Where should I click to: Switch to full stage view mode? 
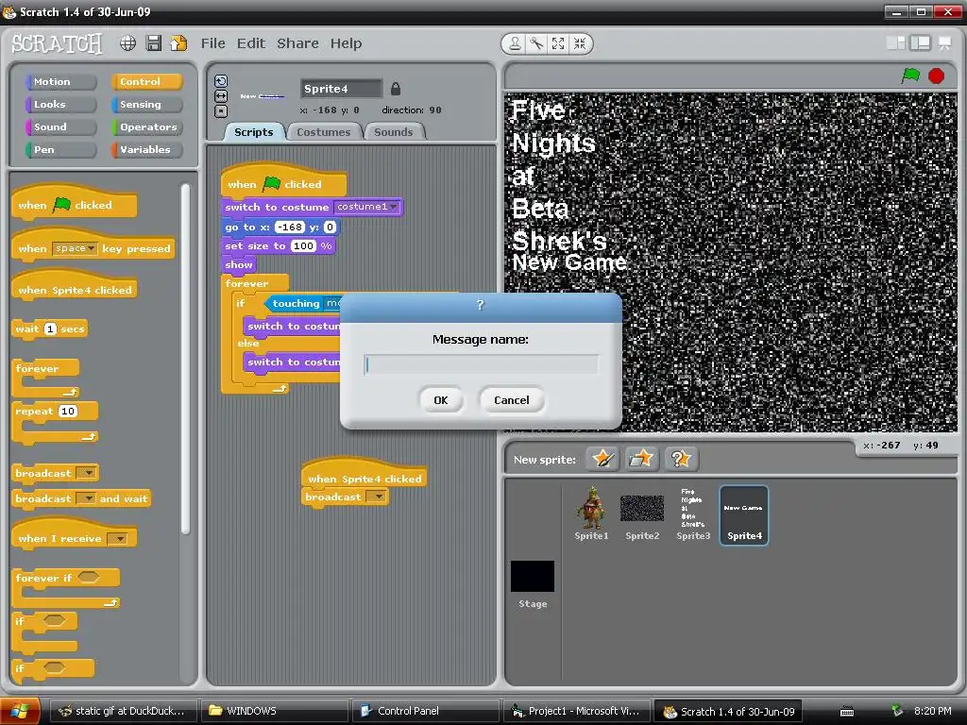click(x=920, y=43)
